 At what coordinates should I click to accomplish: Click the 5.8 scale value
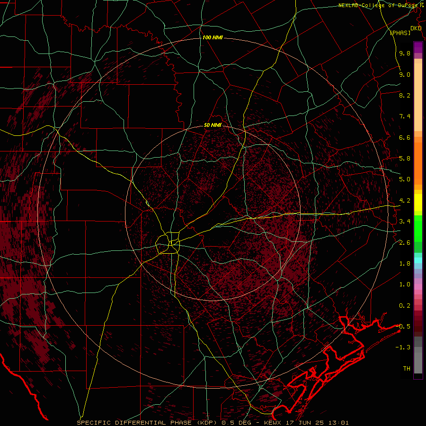click(x=405, y=159)
